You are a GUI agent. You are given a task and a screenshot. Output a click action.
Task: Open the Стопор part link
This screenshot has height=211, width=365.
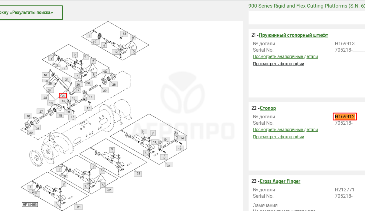[x=268, y=108]
